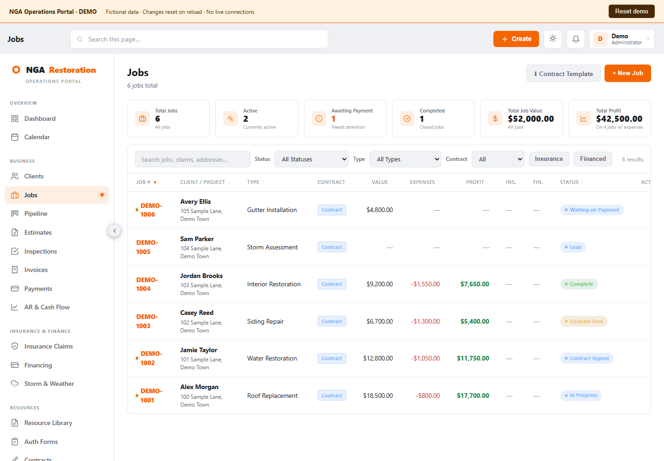The height and width of the screenshot is (461, 664).
Task: Expand the Demo Administrator account menu
Action: coord(622,39)
